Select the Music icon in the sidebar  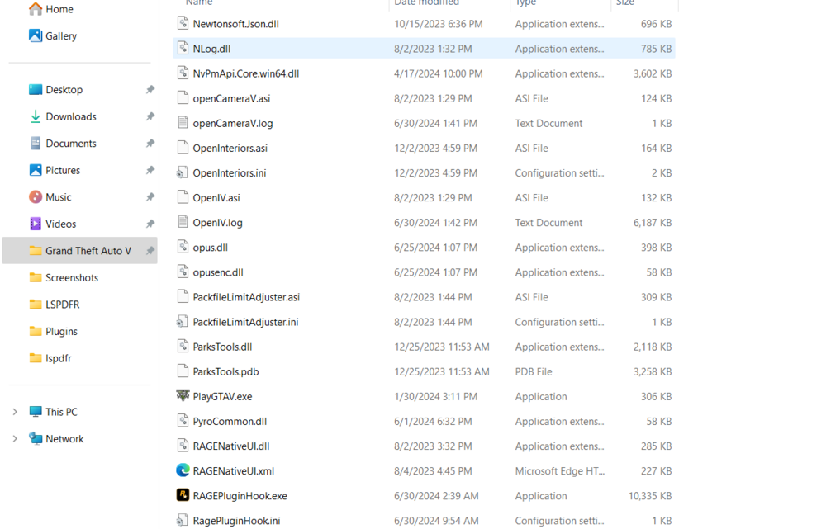click(x=35, y=196)
